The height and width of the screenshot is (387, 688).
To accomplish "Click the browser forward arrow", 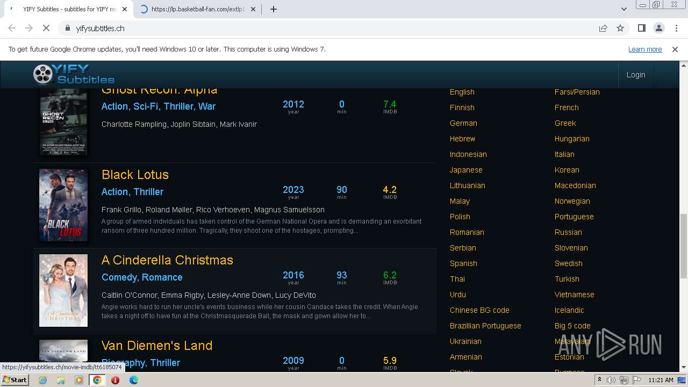I will tap(29, 28).
